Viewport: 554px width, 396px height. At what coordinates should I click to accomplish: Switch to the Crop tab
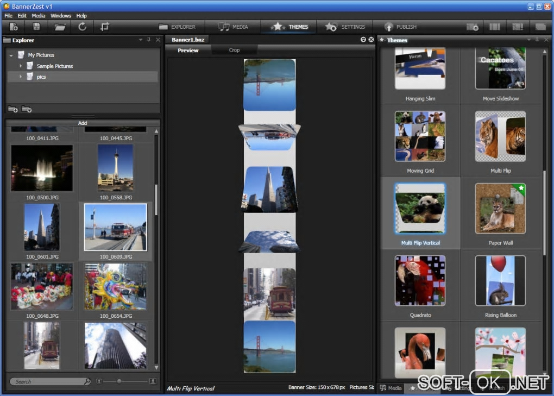coord(234,50)
